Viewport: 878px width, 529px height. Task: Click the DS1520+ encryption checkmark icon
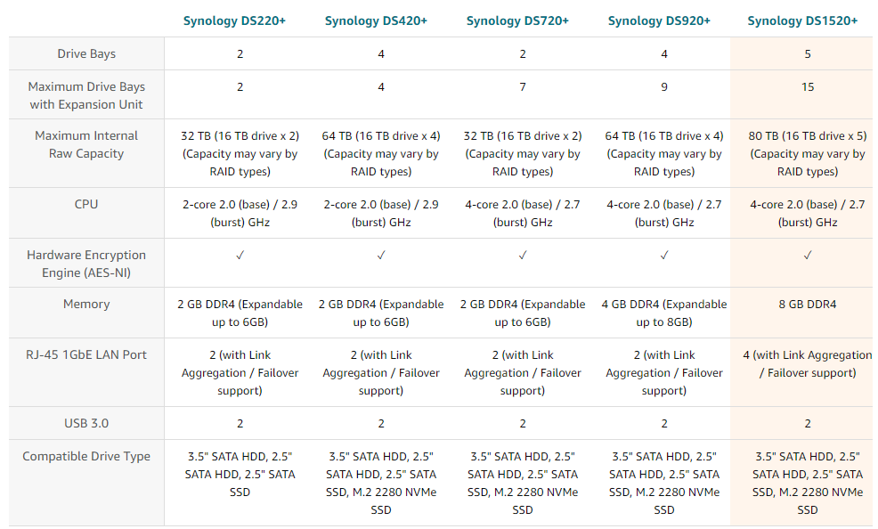(x=808, y=256)
